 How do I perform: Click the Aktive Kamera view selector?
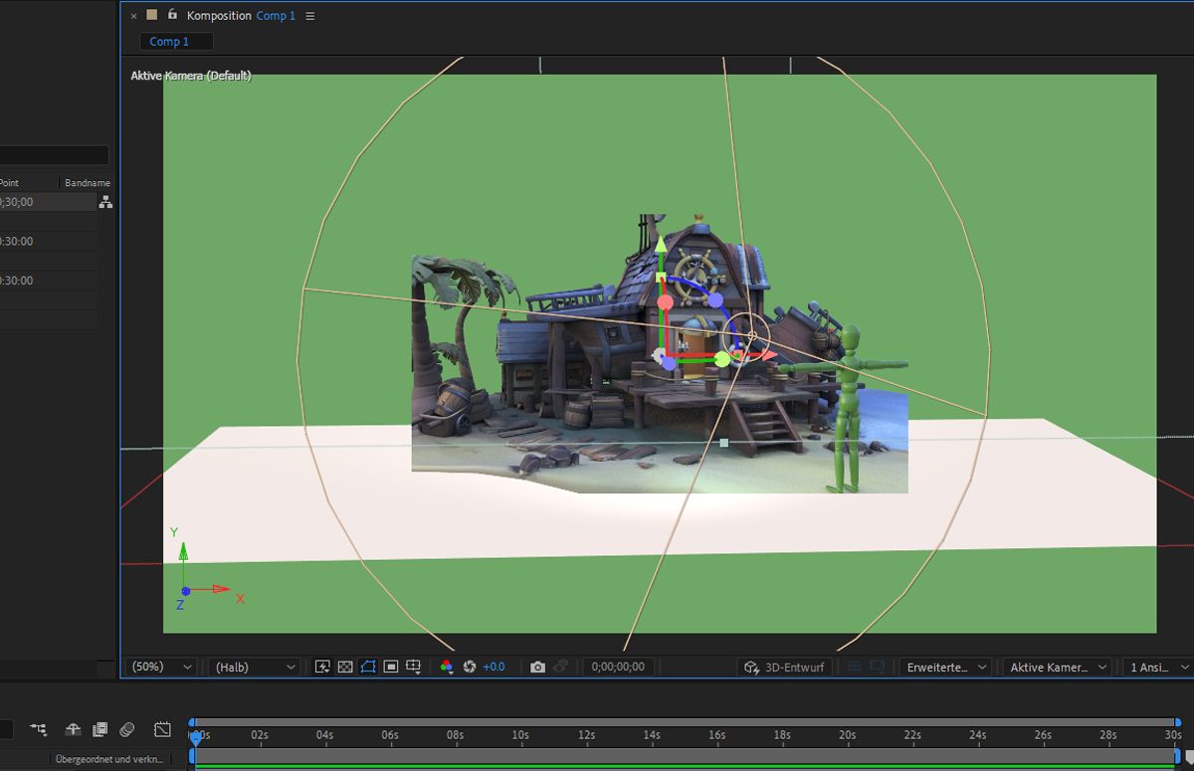[1055, 667]
